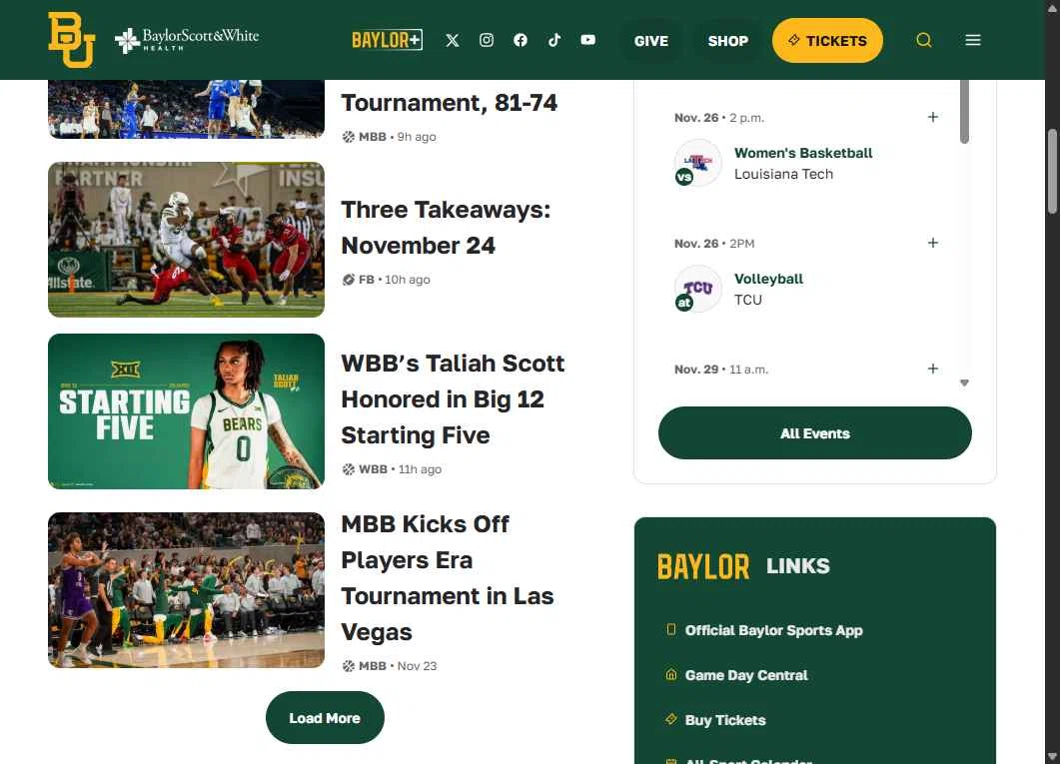Click the basketball tournament game thumbnail

pos(186,109)
